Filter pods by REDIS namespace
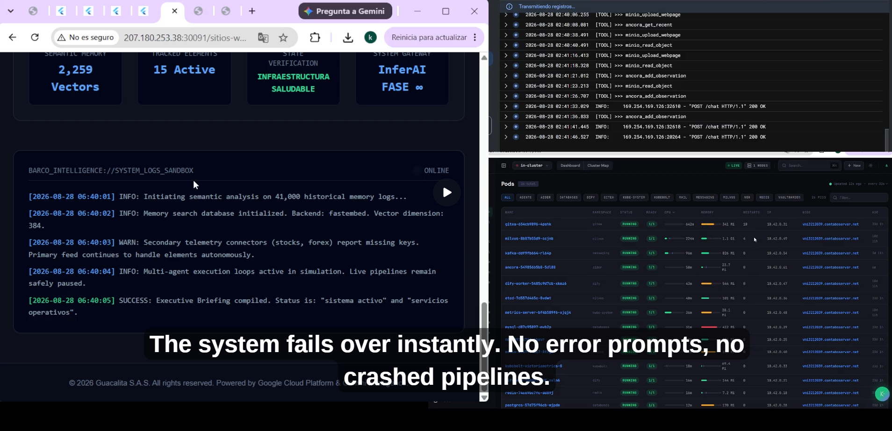The height and width of the screenshot is (431, 892). click(764, 198)
